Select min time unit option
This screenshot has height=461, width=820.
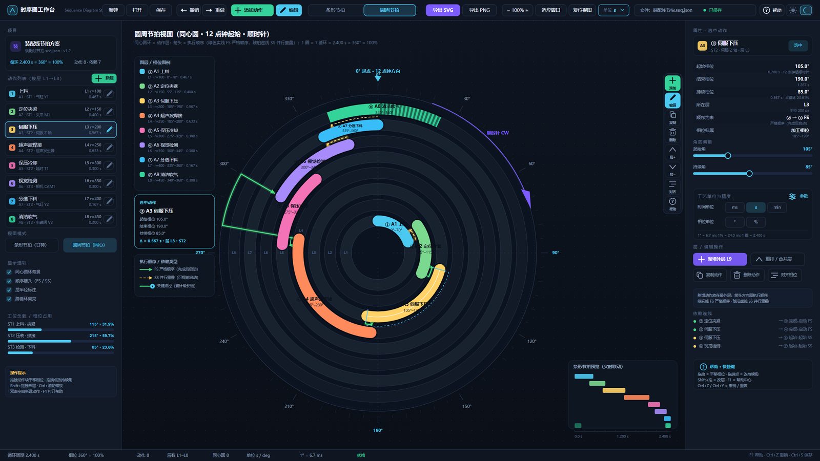click(777, 207)
